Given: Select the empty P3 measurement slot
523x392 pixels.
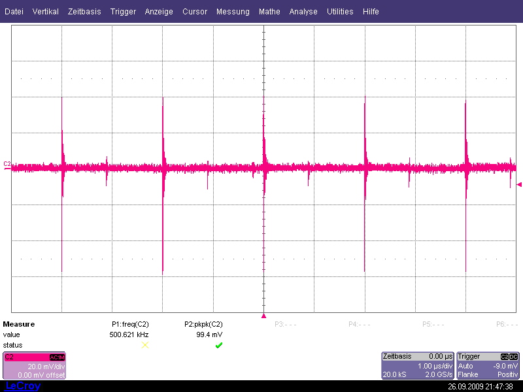Looking at the screenshot, I should [286, 324].
